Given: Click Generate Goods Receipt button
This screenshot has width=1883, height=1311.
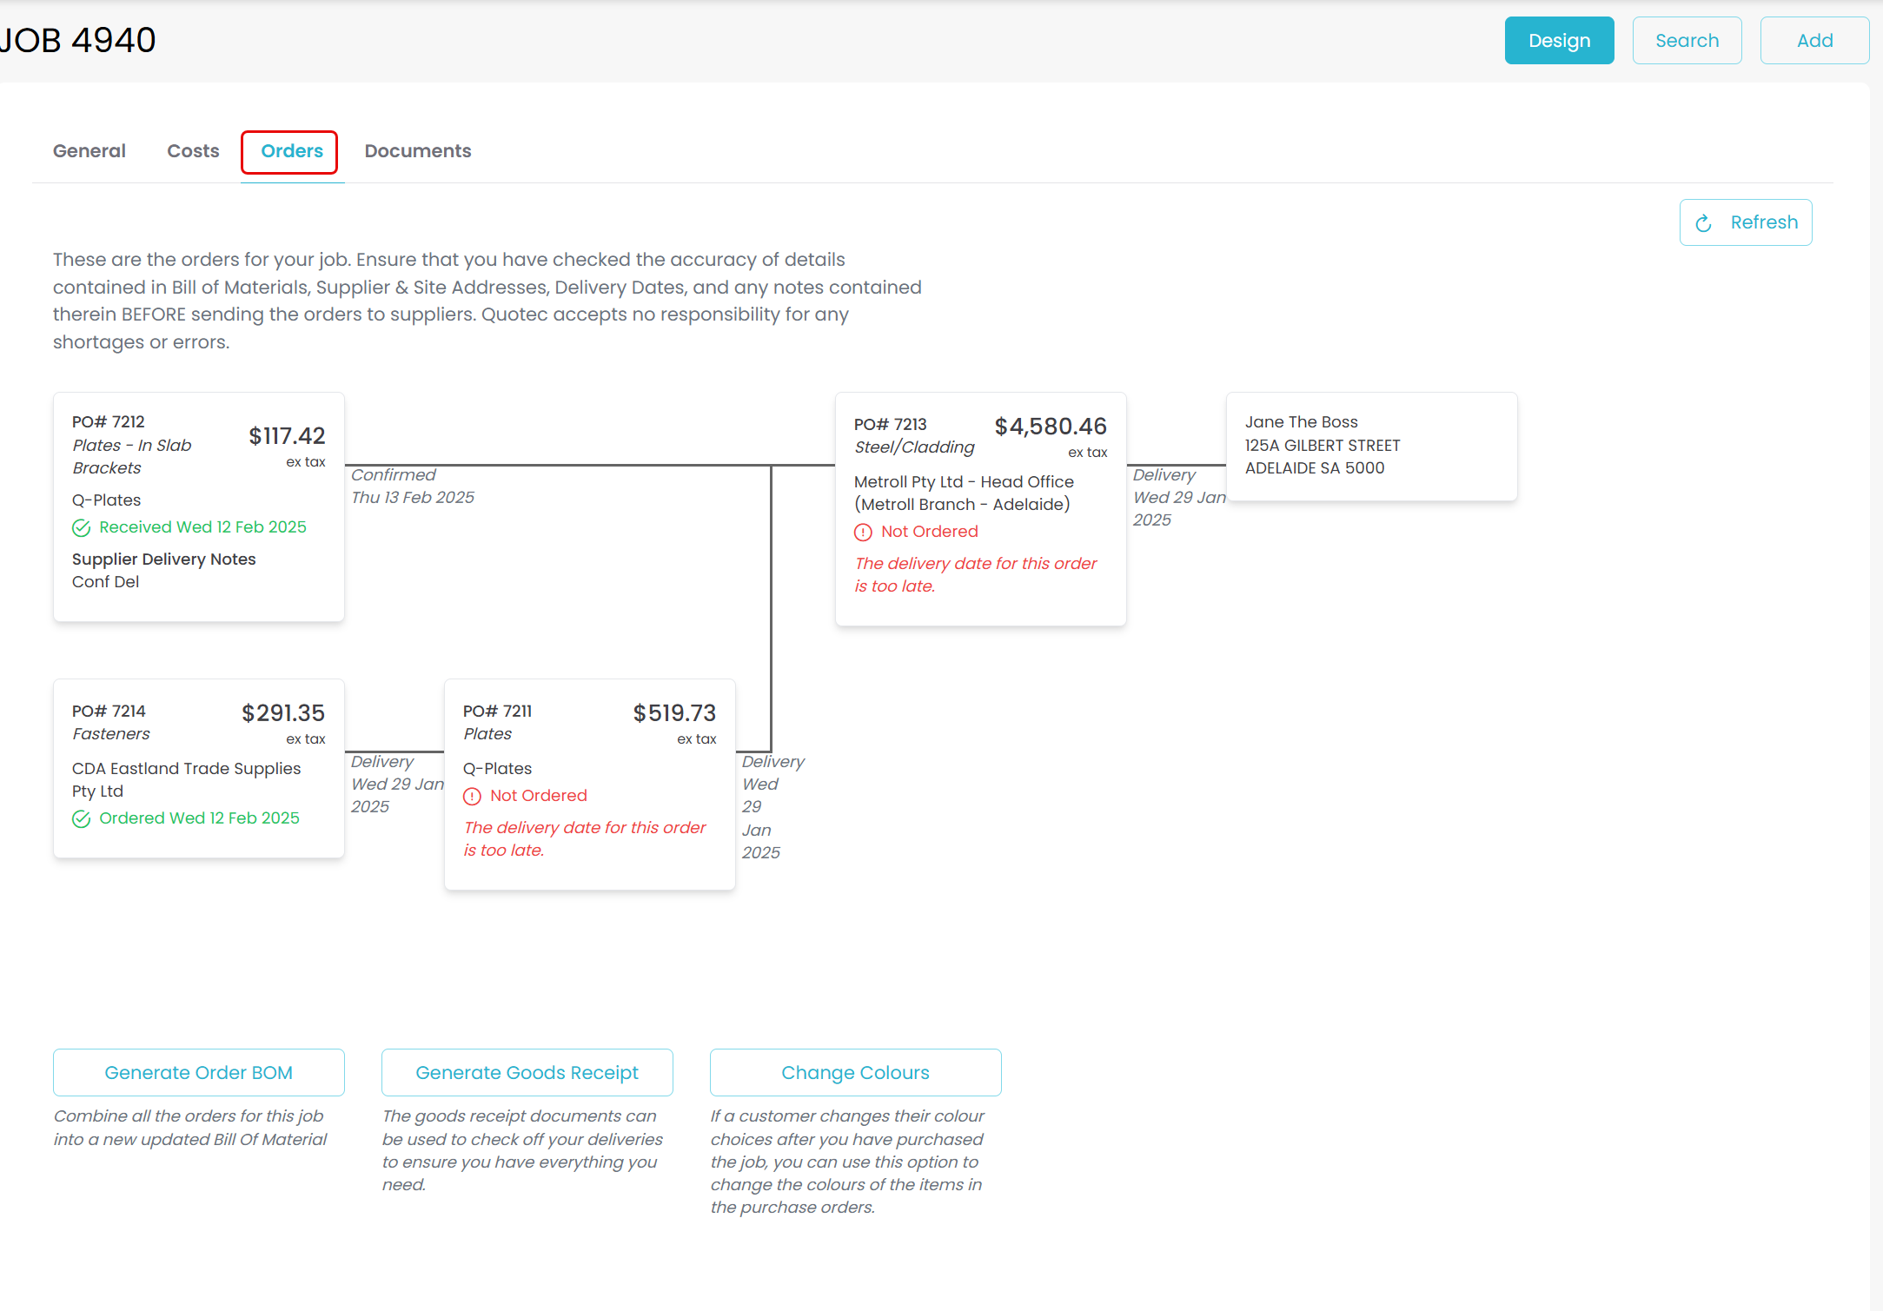Looking at the screenshot, I should [527, 1072].
